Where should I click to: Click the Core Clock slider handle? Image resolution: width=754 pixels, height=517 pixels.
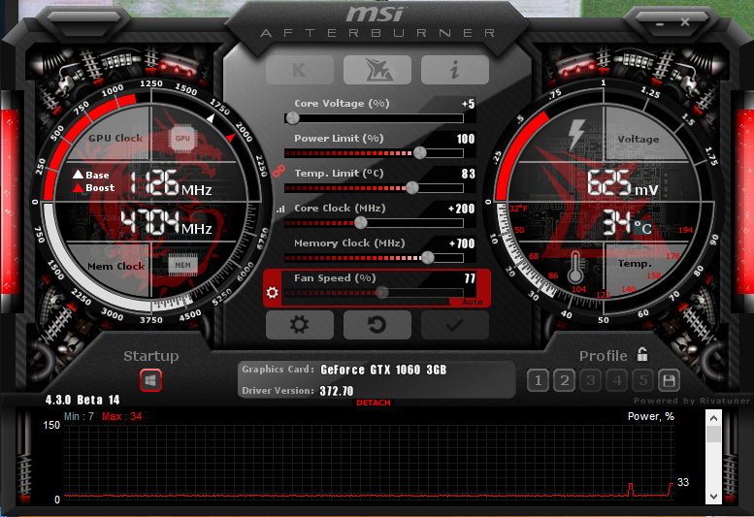[361, 222]
